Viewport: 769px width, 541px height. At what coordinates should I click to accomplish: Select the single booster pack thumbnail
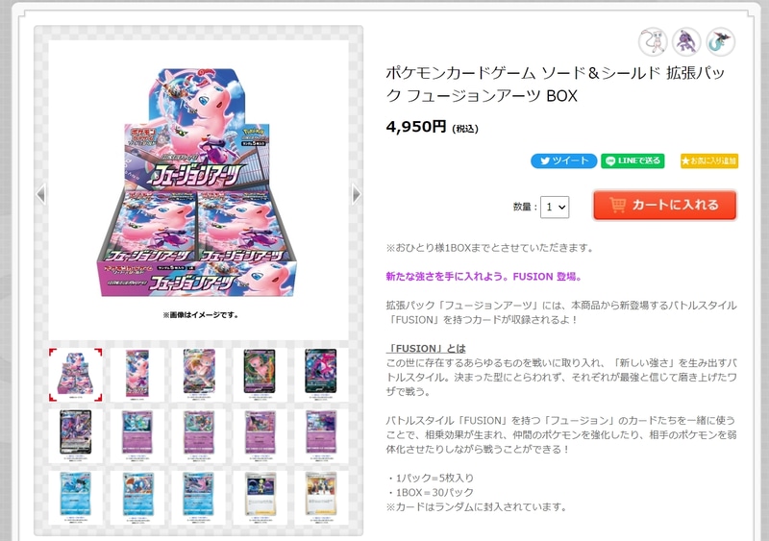[136, 375]
